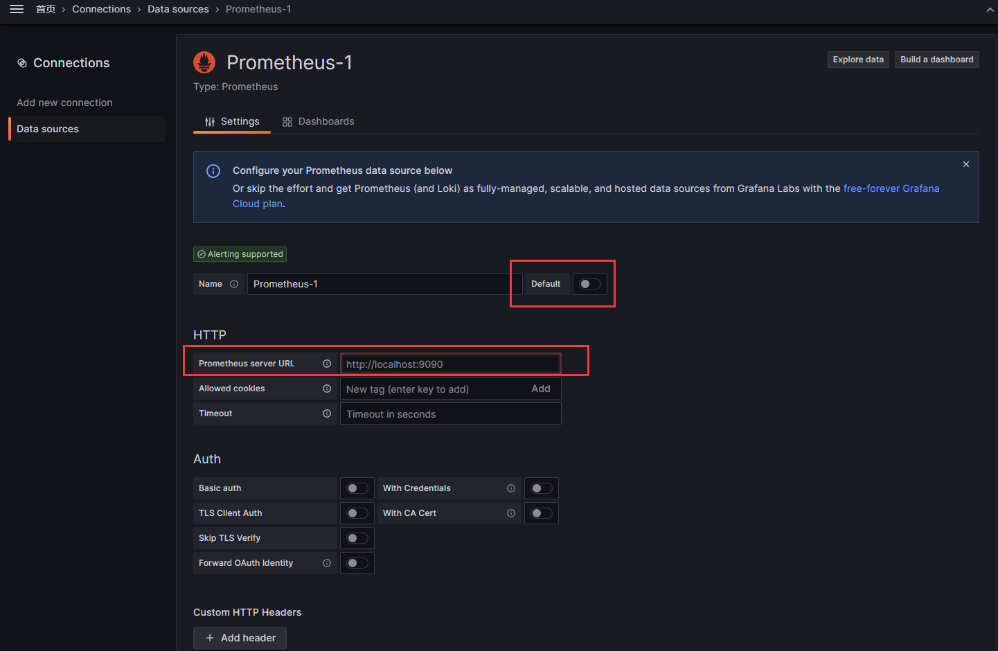Enable the Default data source toggle
This screenshot has height=651, width=998.
pyautogui.click(x=590, y=284)
